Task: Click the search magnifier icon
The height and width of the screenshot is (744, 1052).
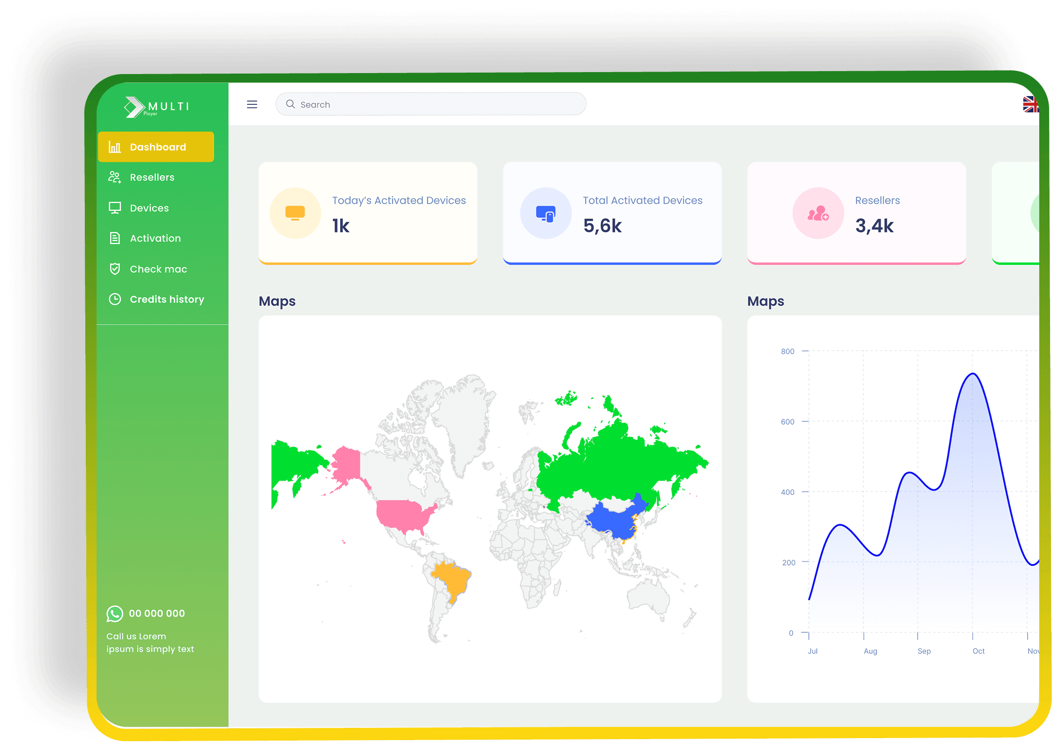Action: click(x=290, y=104)
